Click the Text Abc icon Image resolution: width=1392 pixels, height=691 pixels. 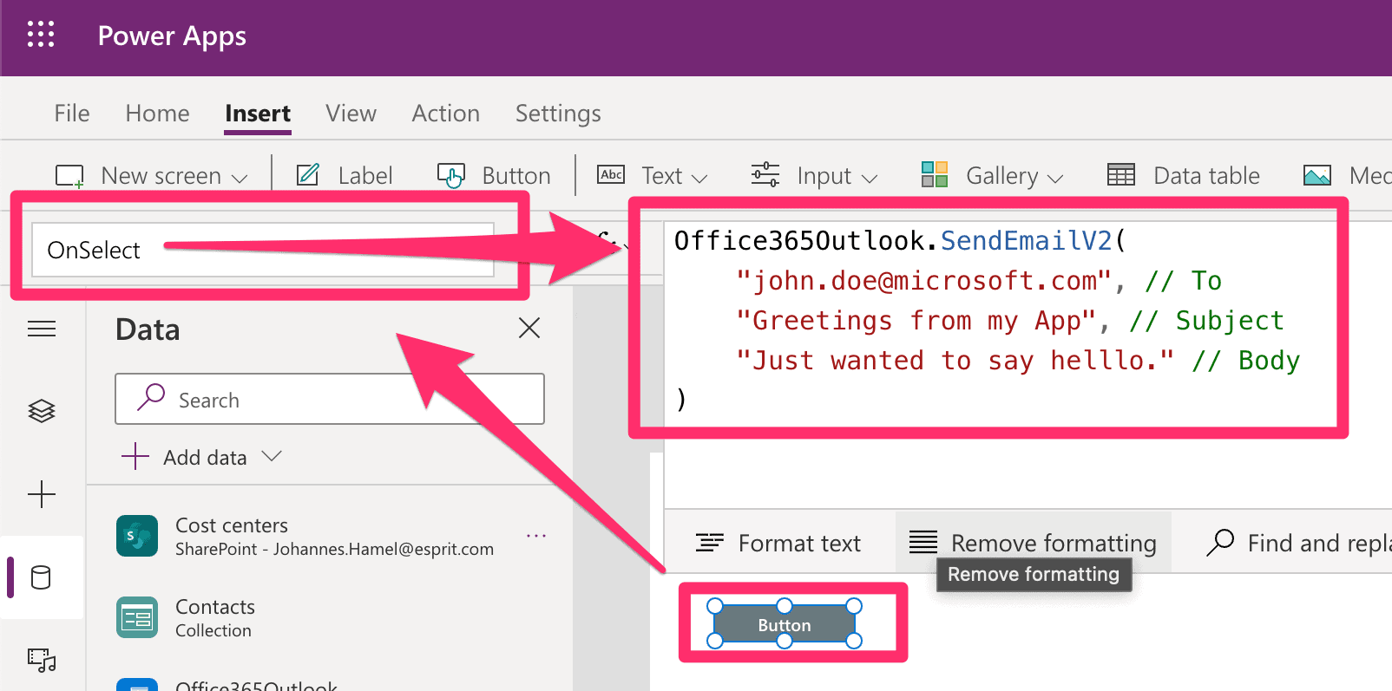pos(611,175)
